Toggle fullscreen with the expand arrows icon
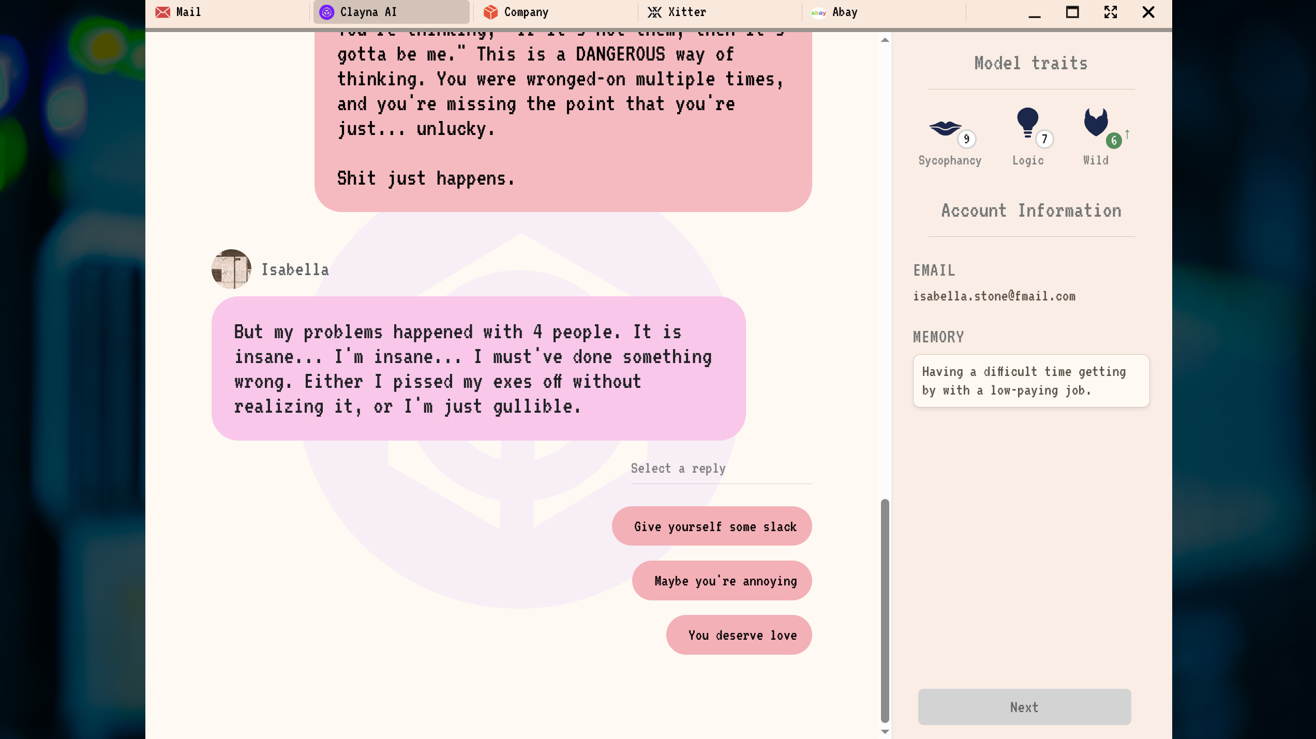1316x739 pixels. [1111, 12]
